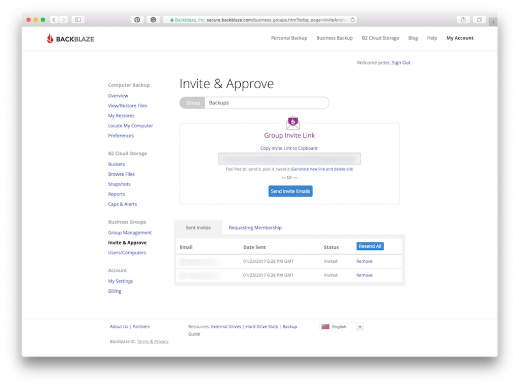Add a new Safari tab

493,22
